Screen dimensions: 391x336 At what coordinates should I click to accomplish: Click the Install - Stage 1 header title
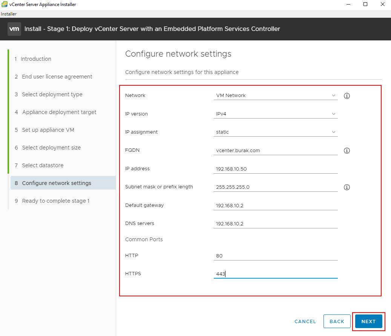[x=152, y=29]
